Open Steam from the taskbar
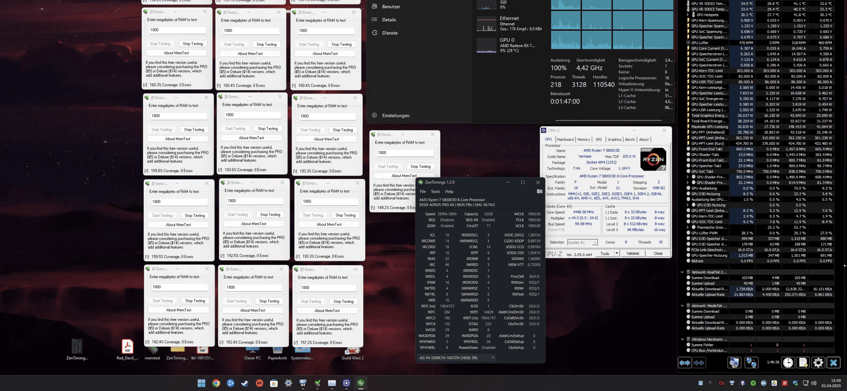Image resolution: width=847 pixels, height=391 pixels. point(245,383)
